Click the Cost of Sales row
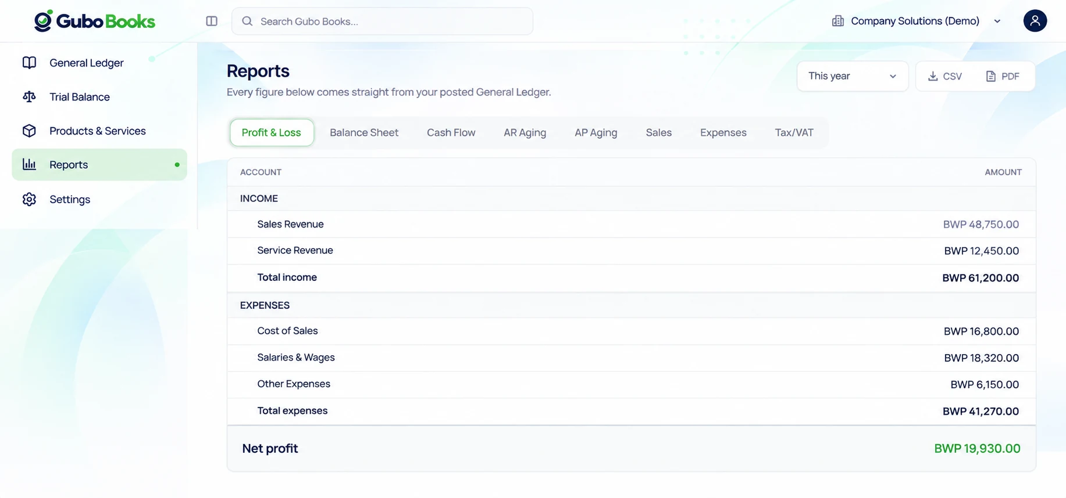This screenshot has height=498, width=1066. coord(631,331)
